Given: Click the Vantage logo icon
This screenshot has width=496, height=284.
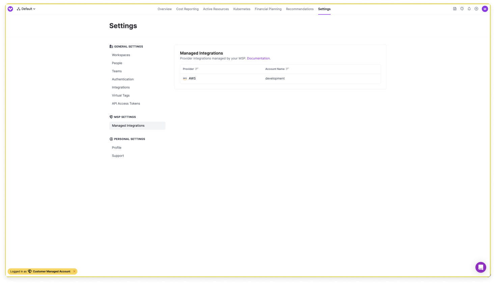Looking at the screenshot, I should click(x=10, y=9).
